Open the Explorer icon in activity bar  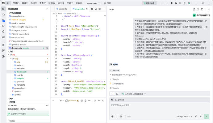pos(3,9)
